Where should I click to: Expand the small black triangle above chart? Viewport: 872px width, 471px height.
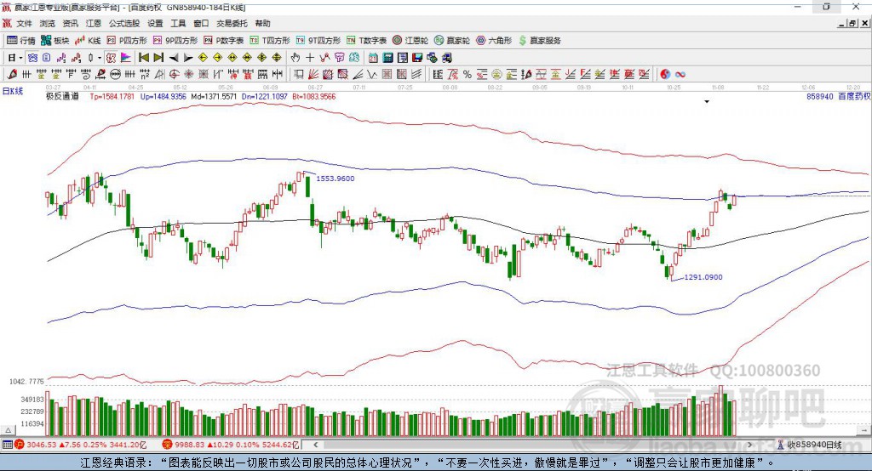707,102
